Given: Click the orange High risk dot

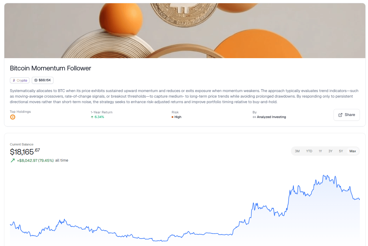Looking at the screenshot, I should (172, 117).
